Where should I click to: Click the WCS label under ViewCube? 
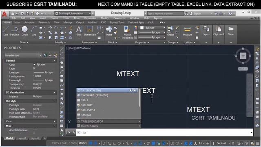coord(243,69)
